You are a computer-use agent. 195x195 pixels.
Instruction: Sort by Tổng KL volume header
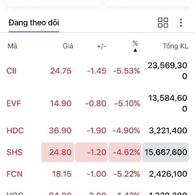point(175,46)
